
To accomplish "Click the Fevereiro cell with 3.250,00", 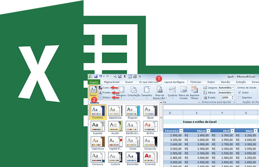I will [x=173, y=140].
